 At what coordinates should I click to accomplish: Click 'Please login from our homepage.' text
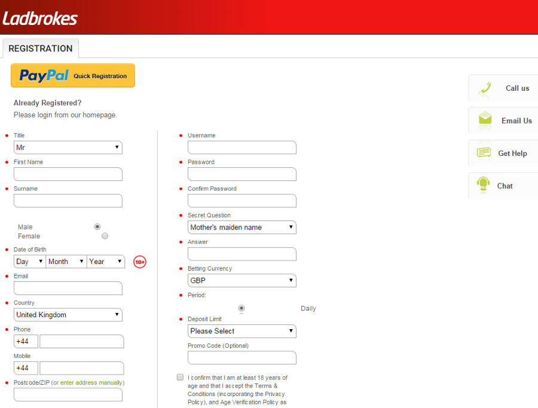65,115
